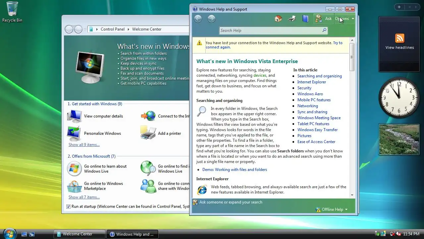
Task: Click the 11:54 PM taskbar clock
Action: (x=412, y=234)
